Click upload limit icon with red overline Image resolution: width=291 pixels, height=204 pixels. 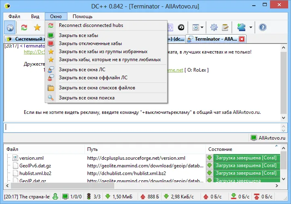click(x=257, y=196)
